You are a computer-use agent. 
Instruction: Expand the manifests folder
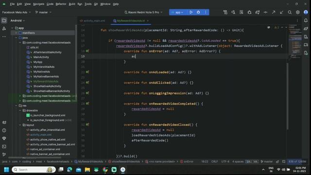tap(16, 33)
